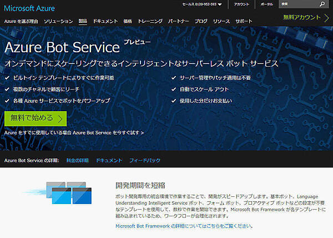Click the checkmark beside 複数のチャネル
This screenshot has height=238, width=333.
point(7,90)
